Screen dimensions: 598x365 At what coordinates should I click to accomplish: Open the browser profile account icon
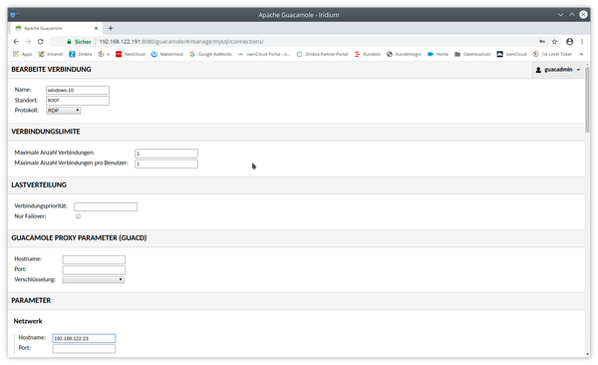[x=569, y=42]
